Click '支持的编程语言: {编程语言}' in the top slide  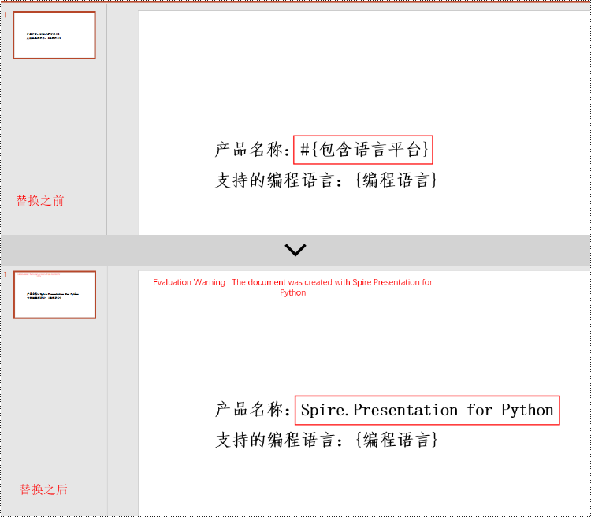click(x=326, y=180)
